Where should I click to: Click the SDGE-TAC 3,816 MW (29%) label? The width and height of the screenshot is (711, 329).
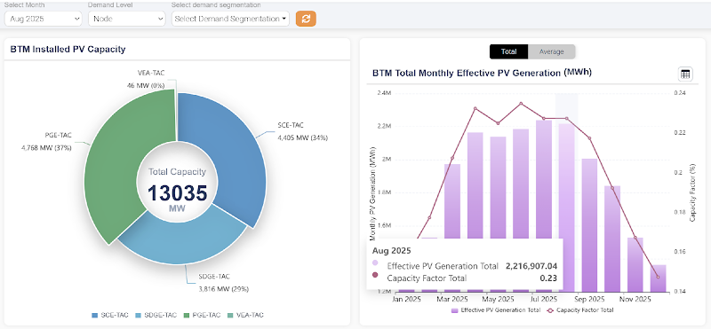[x=224, y=282]
